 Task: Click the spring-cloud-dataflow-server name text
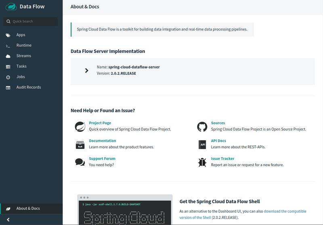134,67
